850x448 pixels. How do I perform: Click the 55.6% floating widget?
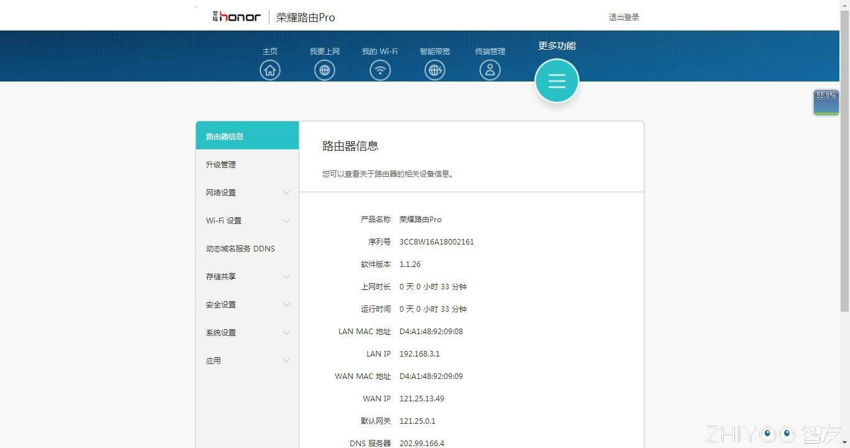click(826, 103)
